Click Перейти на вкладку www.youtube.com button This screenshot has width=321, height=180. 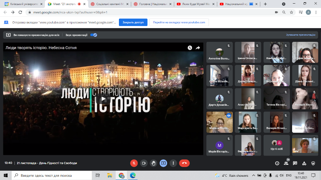179,22
